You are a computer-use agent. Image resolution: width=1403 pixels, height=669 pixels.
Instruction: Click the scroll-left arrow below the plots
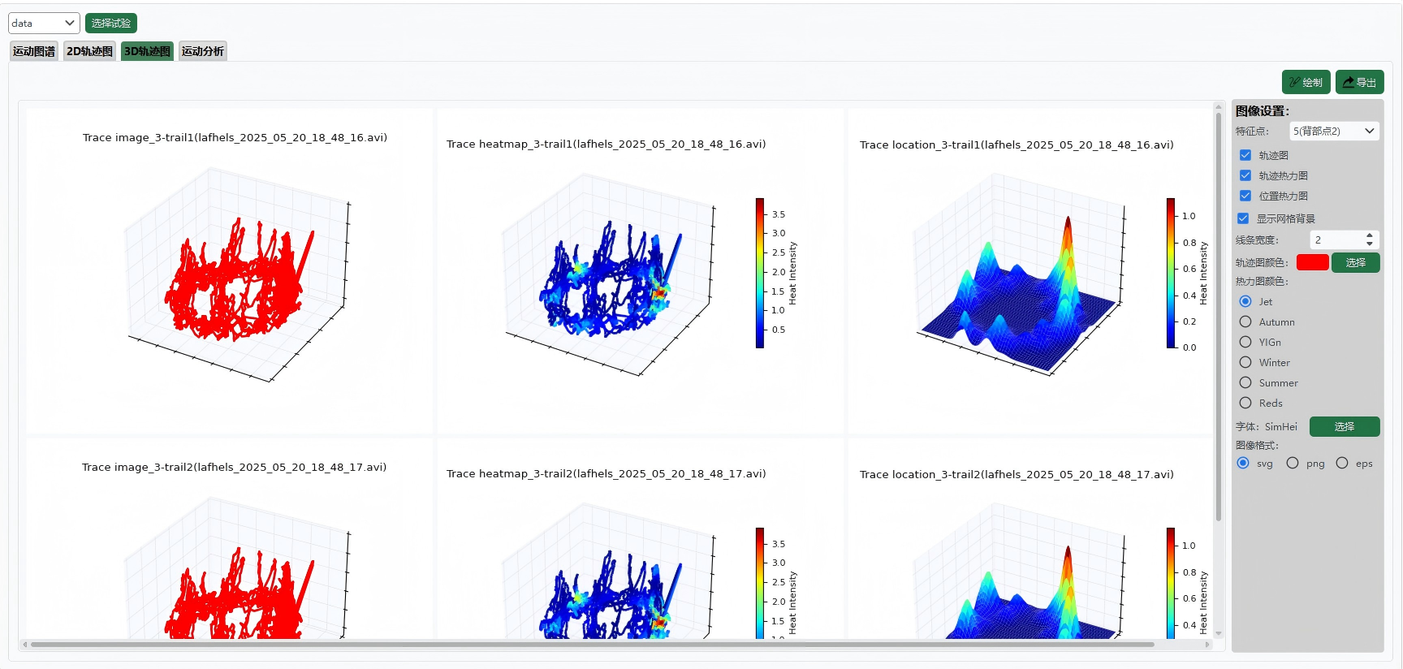tap(25, 645)
